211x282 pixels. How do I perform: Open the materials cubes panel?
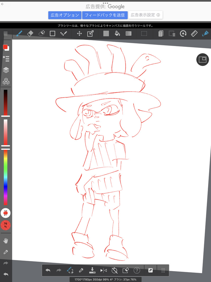pos(6,81)
